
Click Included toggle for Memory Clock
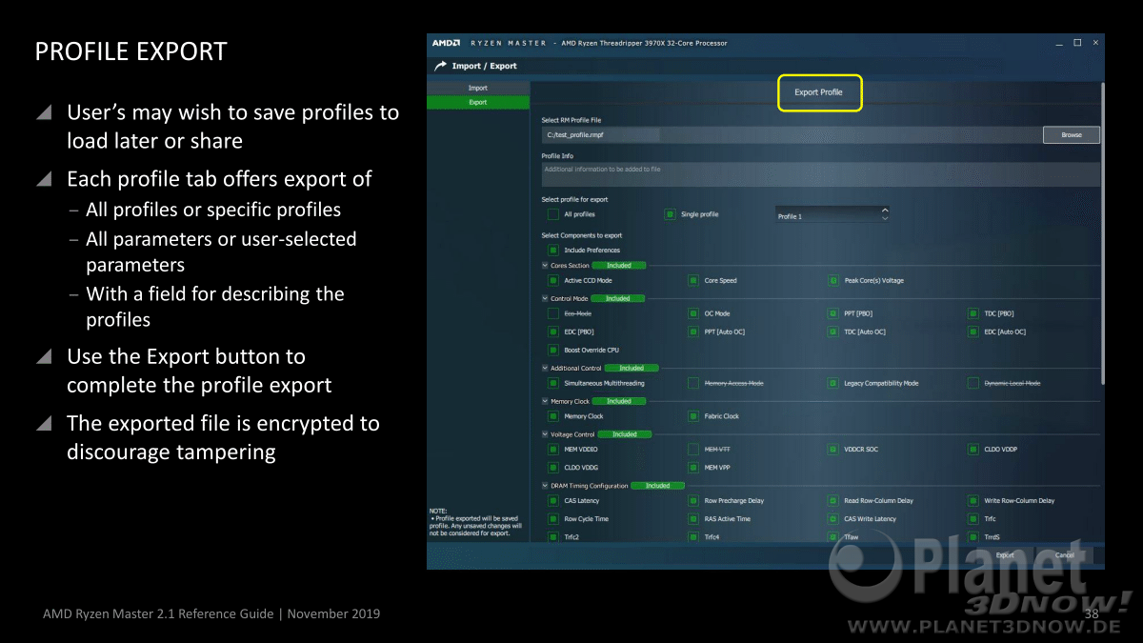[x=619, y=402]
